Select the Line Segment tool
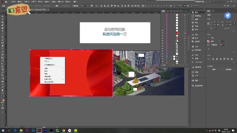Viewport: 237px width, 133px height. click(x=2, y=34)
